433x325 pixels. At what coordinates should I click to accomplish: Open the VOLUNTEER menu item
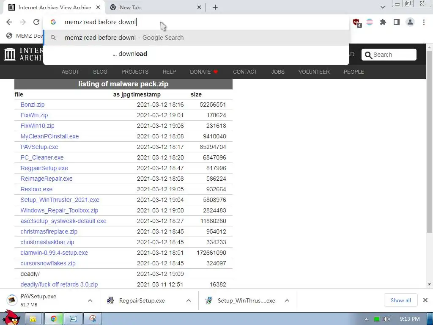[x=314, y=72]
